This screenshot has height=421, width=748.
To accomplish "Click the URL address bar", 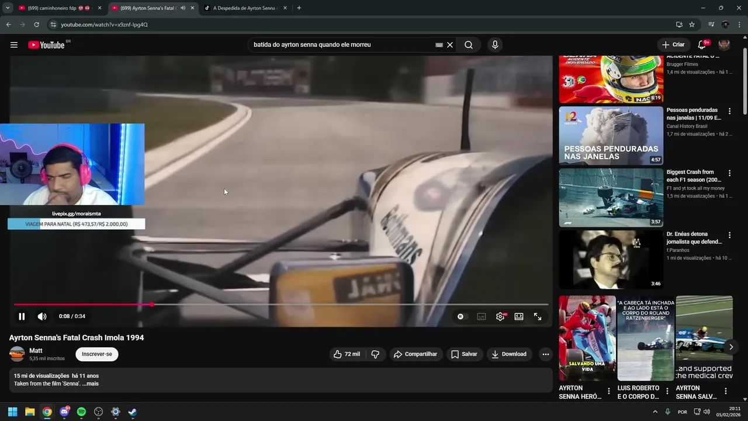I will point(362,25).
